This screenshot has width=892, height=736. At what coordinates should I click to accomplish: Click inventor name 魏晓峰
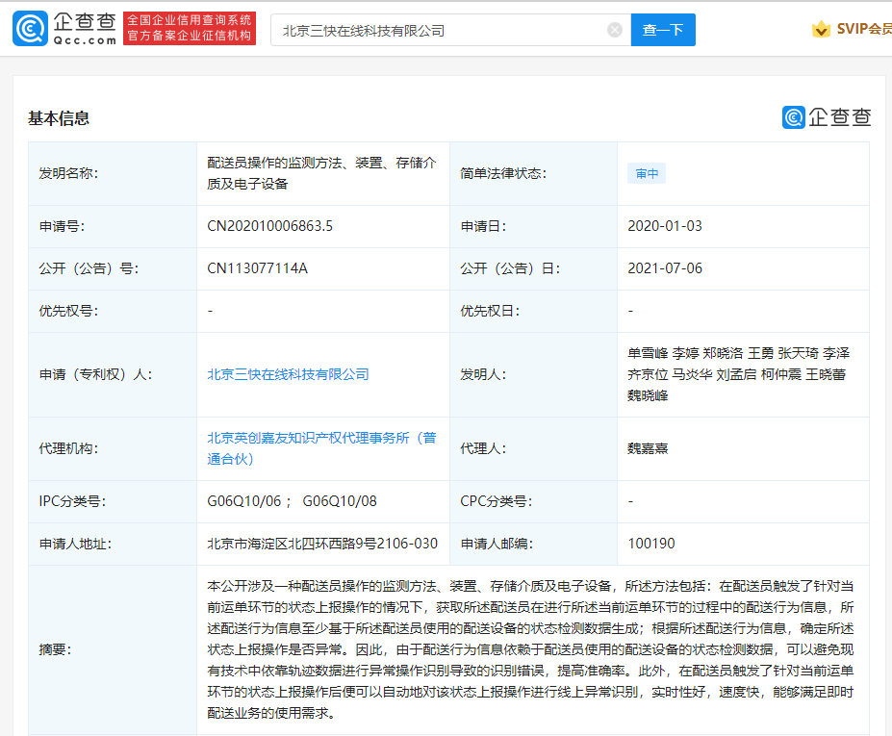pyautogui.click(x=648, y=395)
